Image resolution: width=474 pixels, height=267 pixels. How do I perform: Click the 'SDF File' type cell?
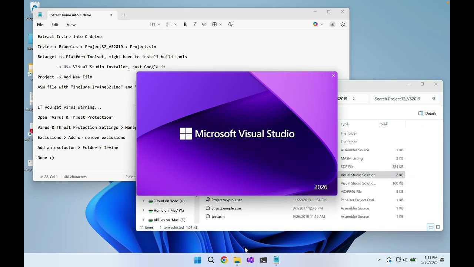347,167
